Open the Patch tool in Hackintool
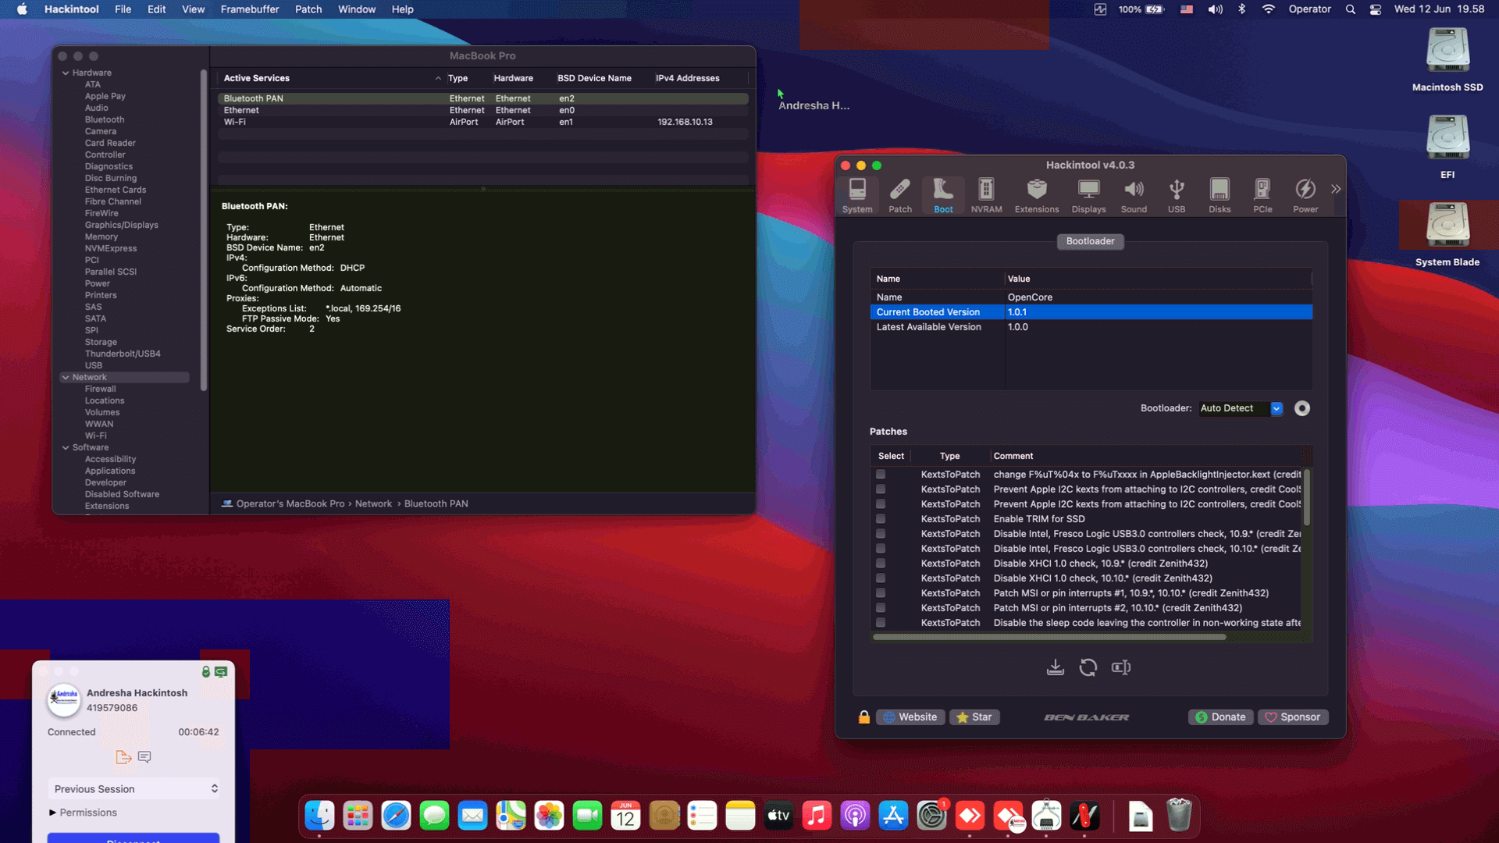The image size is (1499, 843). click(x=900, y=195)
